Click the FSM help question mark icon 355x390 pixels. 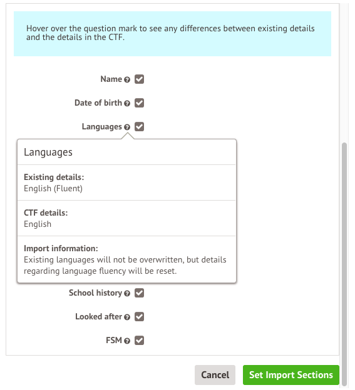[x=127, y=341]
